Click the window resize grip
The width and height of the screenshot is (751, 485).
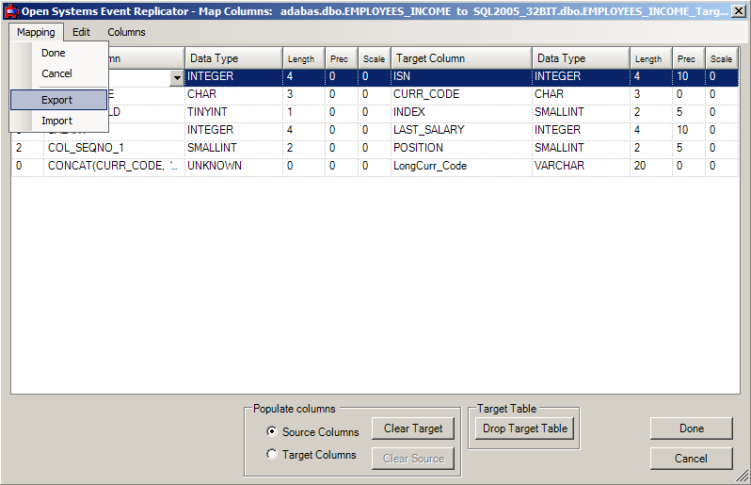pos(742,476)
